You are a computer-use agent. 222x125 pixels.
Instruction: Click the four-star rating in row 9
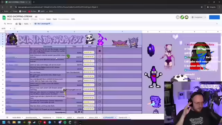(89, 61)
